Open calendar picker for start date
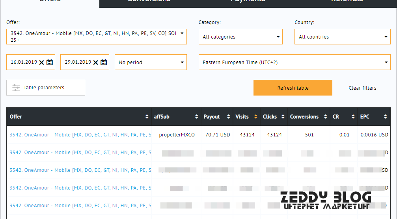397x219 pixels. [50, 62]
